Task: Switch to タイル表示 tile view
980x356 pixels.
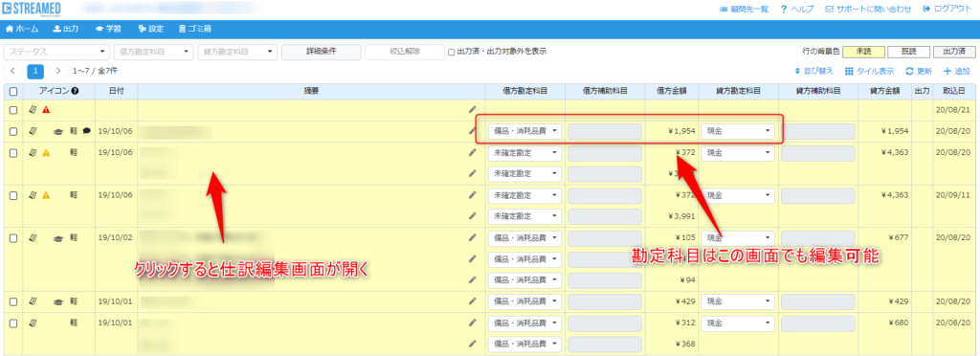Action: pyautogui.click(x=869, y=71)
